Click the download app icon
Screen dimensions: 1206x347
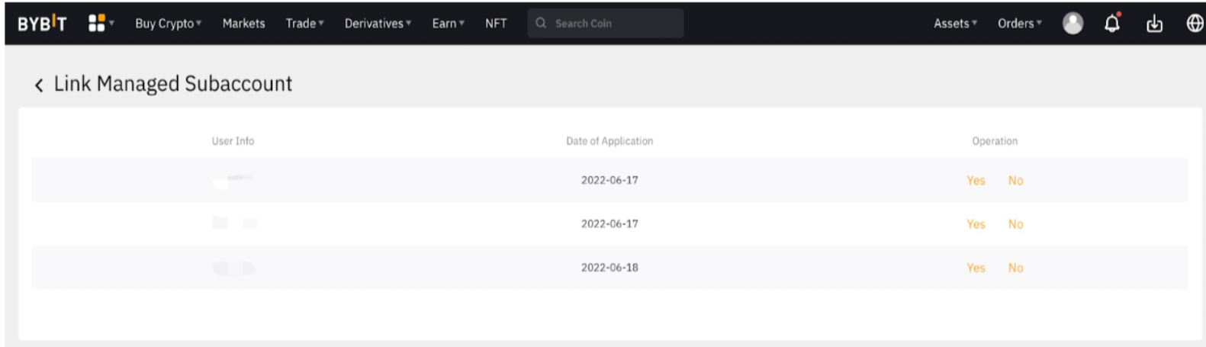(x=1154, y=24)
